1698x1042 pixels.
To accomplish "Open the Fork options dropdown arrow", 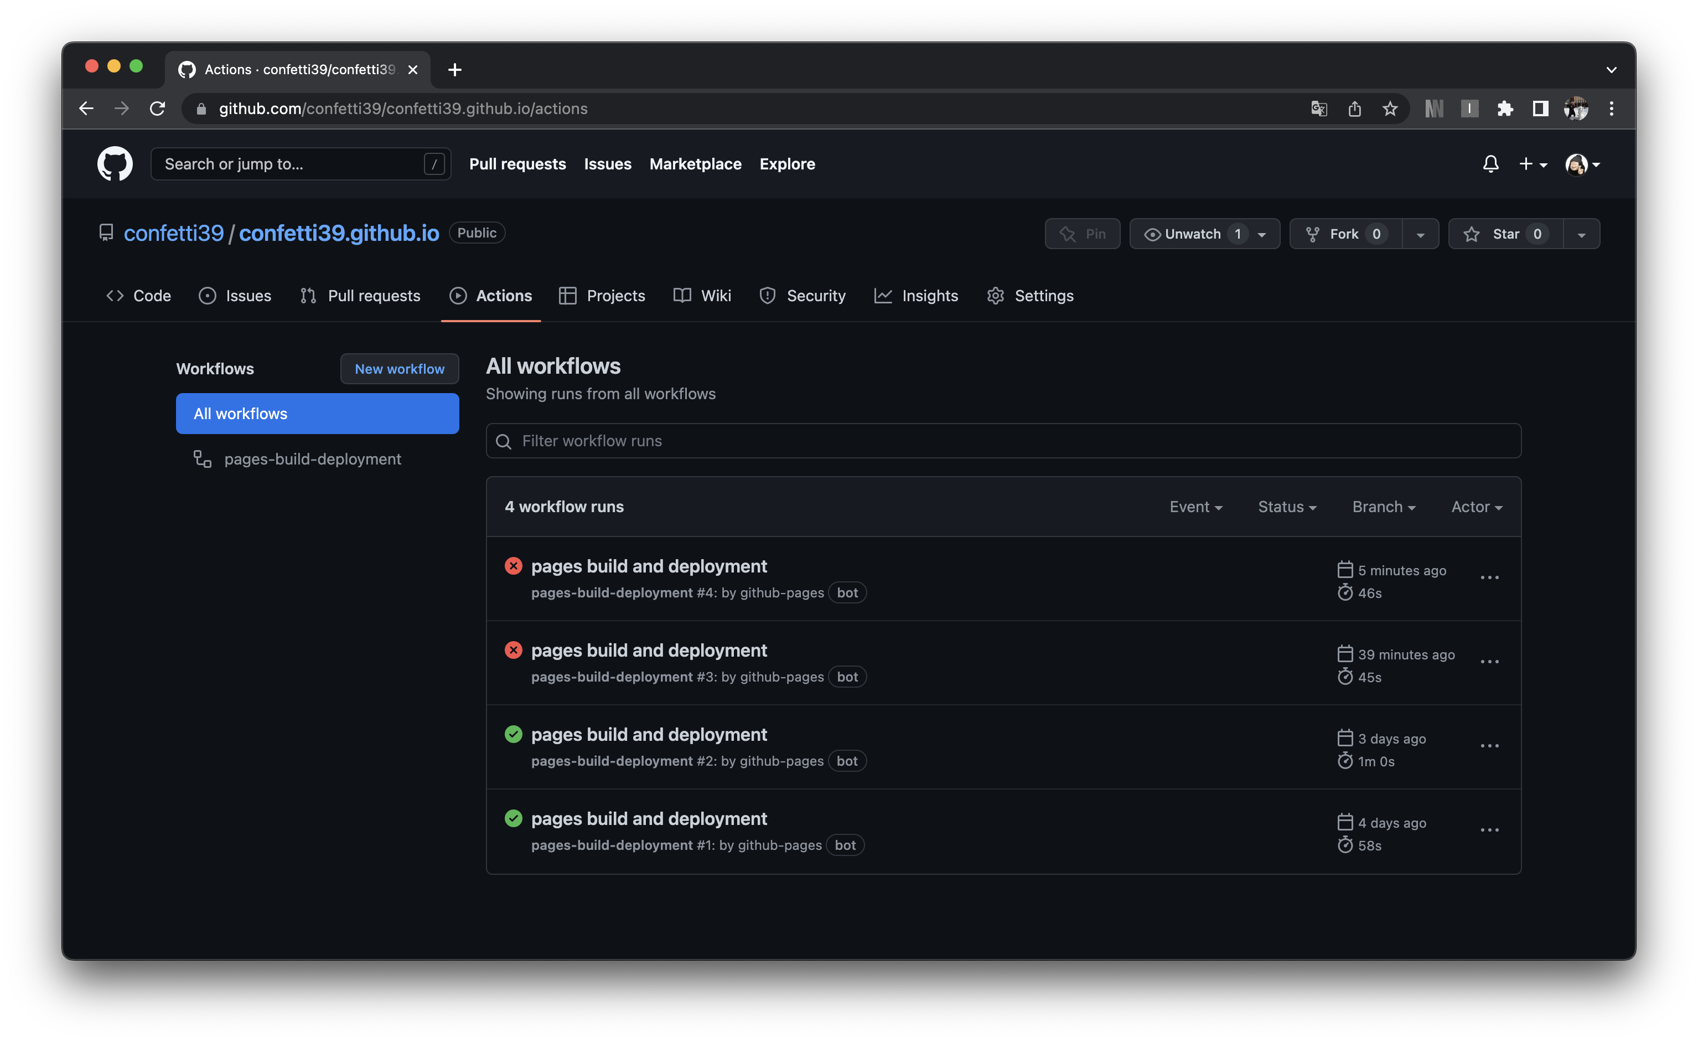I will coord(1420,234).
